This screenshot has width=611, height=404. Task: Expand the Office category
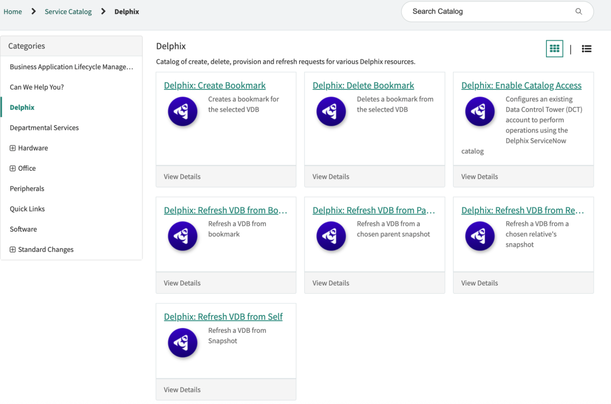(13, 168)
